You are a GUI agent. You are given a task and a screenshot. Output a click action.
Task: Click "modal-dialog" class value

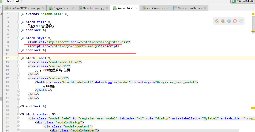pos(69,122)
